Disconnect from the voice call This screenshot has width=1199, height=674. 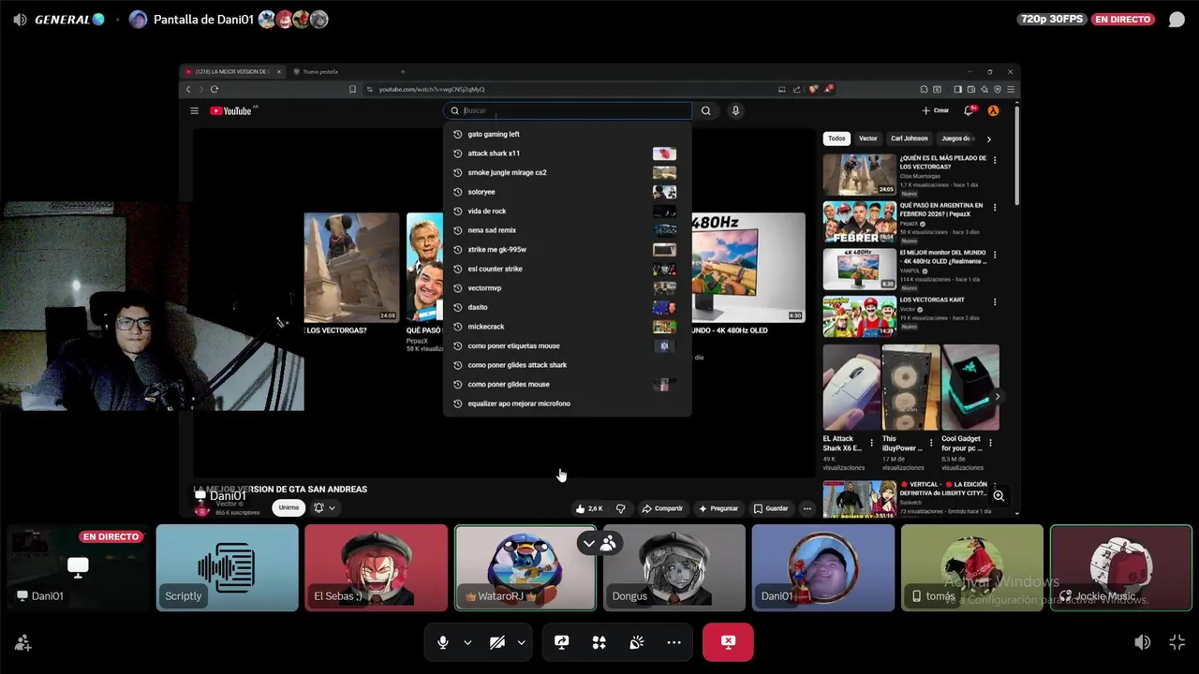coord(728,642)
